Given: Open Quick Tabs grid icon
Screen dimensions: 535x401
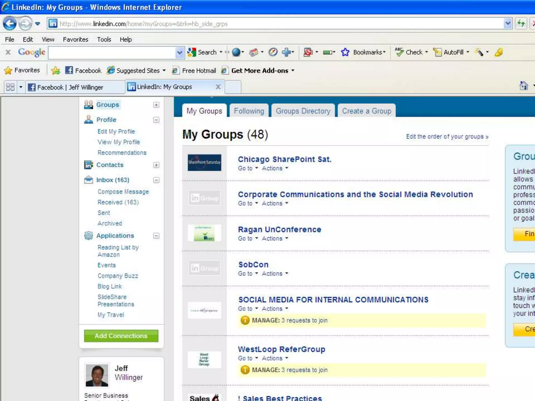Looking at the screenshot, I should coord(10,87).
